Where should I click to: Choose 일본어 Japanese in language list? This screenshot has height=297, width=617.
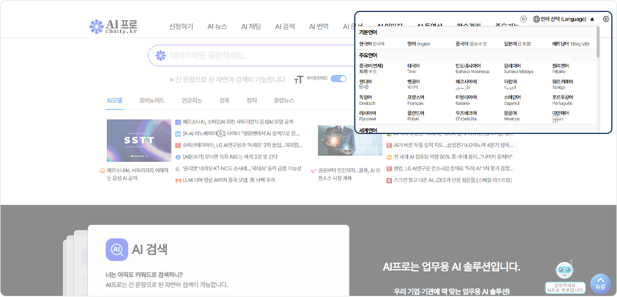[x=517, y=44]
